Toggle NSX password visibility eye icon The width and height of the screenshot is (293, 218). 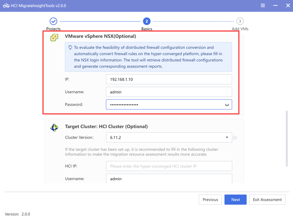[227, 105]
